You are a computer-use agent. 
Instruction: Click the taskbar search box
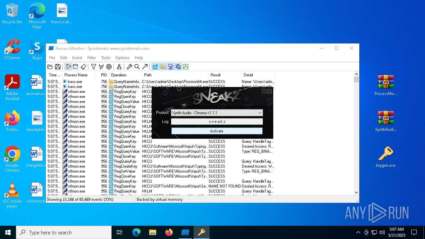[64, 232]
